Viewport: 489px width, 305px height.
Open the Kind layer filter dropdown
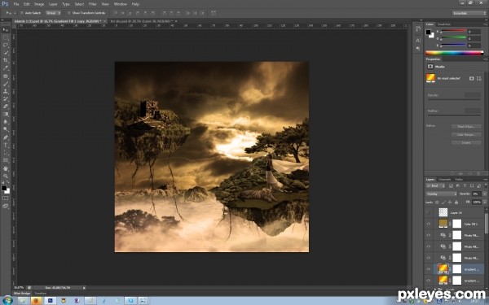point(435,185)
